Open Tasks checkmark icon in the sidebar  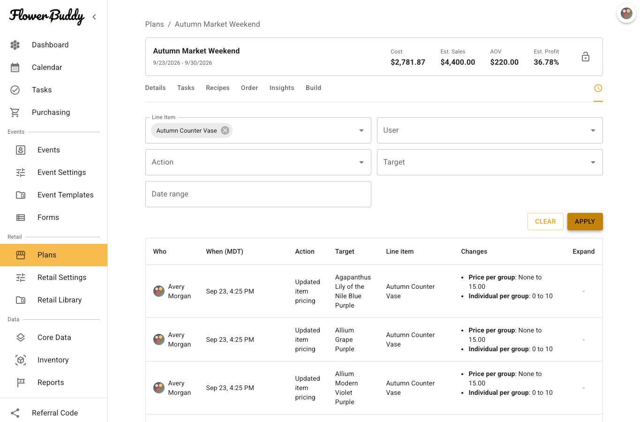(15, 90)
